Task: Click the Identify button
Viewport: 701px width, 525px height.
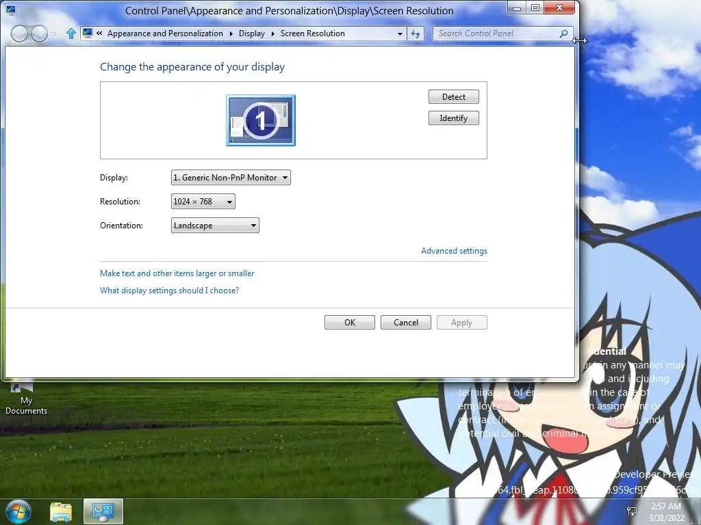Action: point(454,118)
